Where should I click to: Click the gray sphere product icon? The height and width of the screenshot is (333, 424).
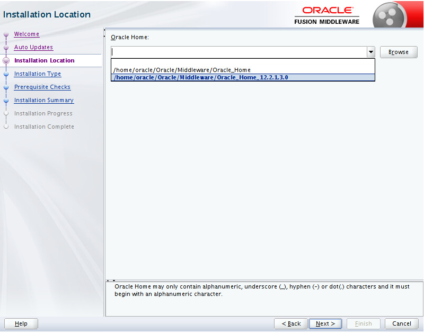[390, 16]
